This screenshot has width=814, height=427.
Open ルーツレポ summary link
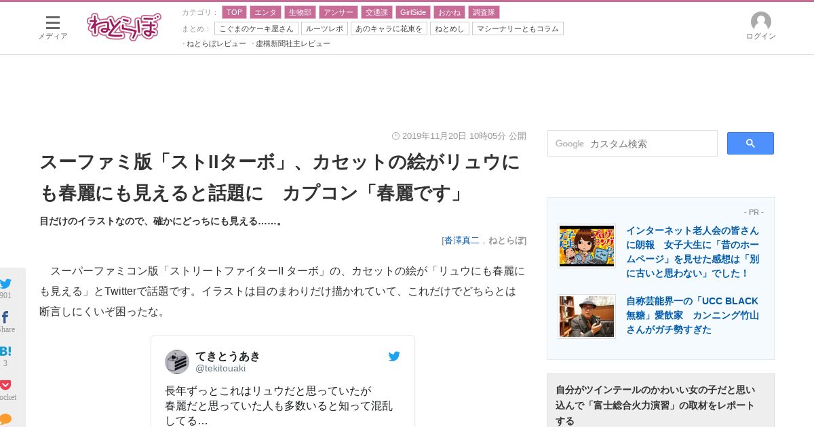coord(324,28)
